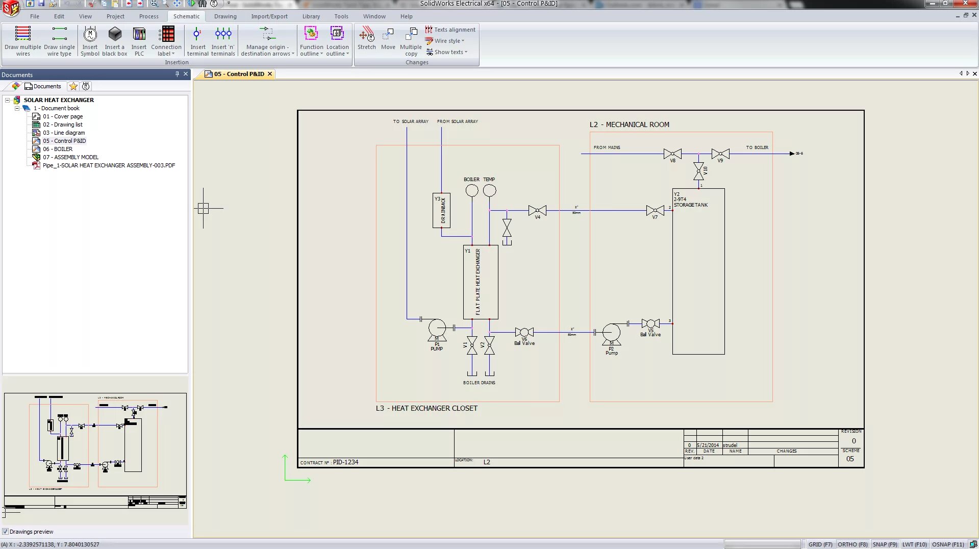Open the Process ribbon tab
The width and height of the screenshot is (979, 549).
[x=149, y=16]
